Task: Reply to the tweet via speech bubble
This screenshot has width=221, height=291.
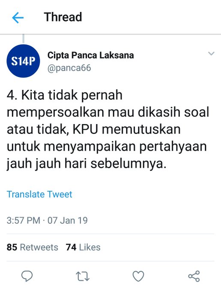Action: point(27,276)
